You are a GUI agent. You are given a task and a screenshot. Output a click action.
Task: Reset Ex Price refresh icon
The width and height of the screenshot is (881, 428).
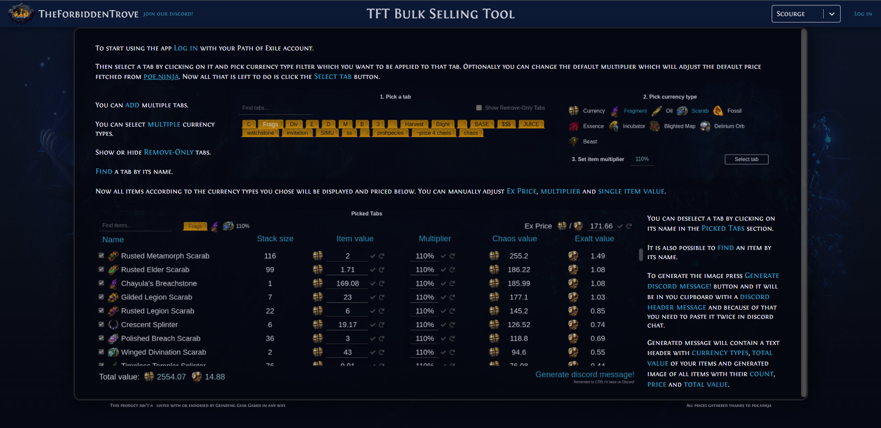pos(629,226)
